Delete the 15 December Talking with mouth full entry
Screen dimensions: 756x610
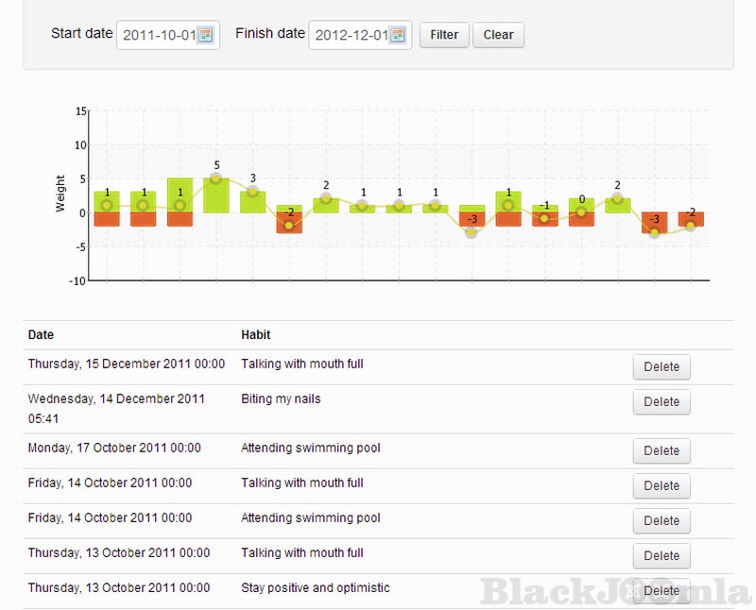(661, 367)
